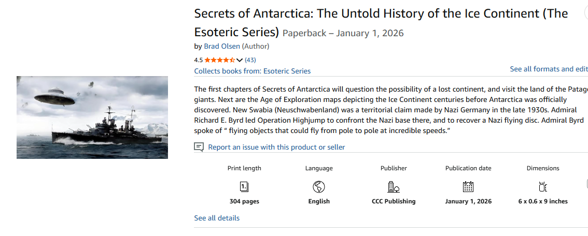This screenshot has height=236, width=588.
Task: Click the CCC Publishing publisher name
Action: [x=394, y=201]
